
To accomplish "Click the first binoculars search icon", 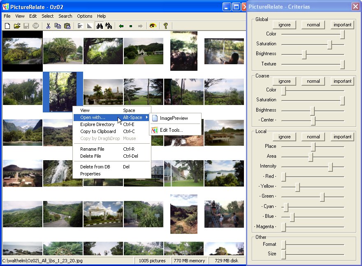I will point(99,26).
